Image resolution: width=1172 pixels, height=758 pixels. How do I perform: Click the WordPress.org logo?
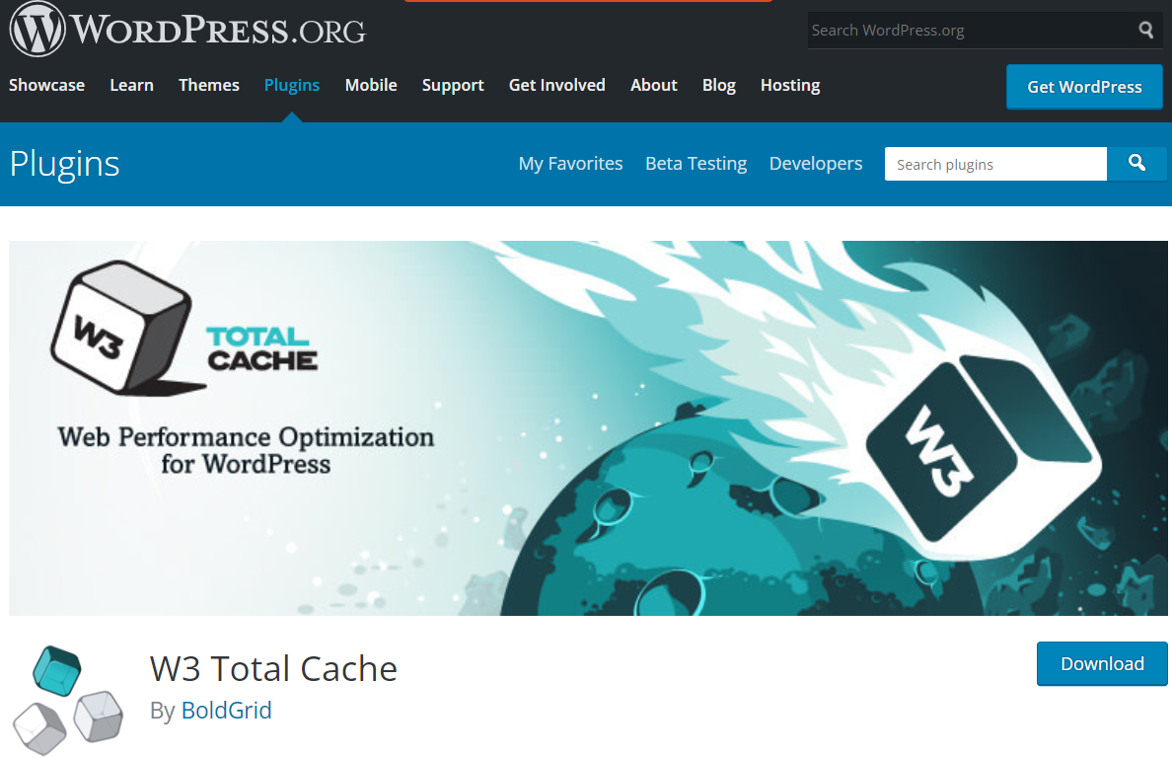[x=187, y=31]
